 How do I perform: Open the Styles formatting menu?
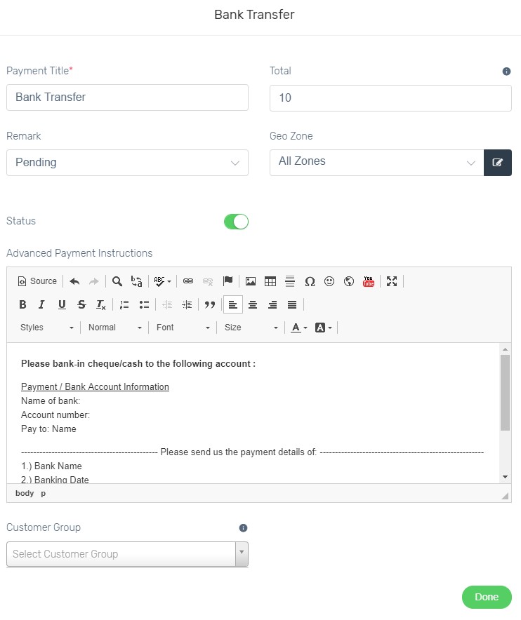(x=47, y=328)
